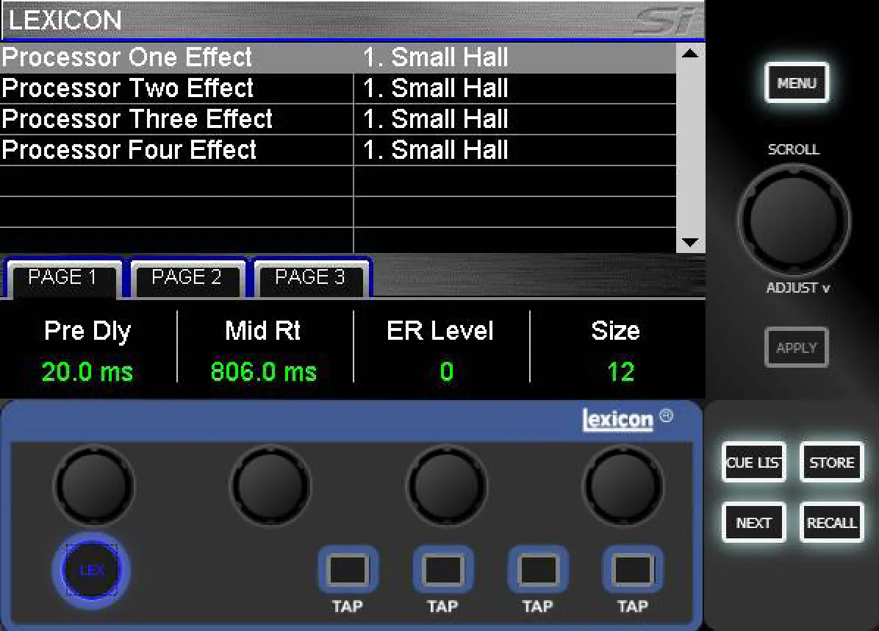
Task: Open the MENU button
Action: (796, 82)
